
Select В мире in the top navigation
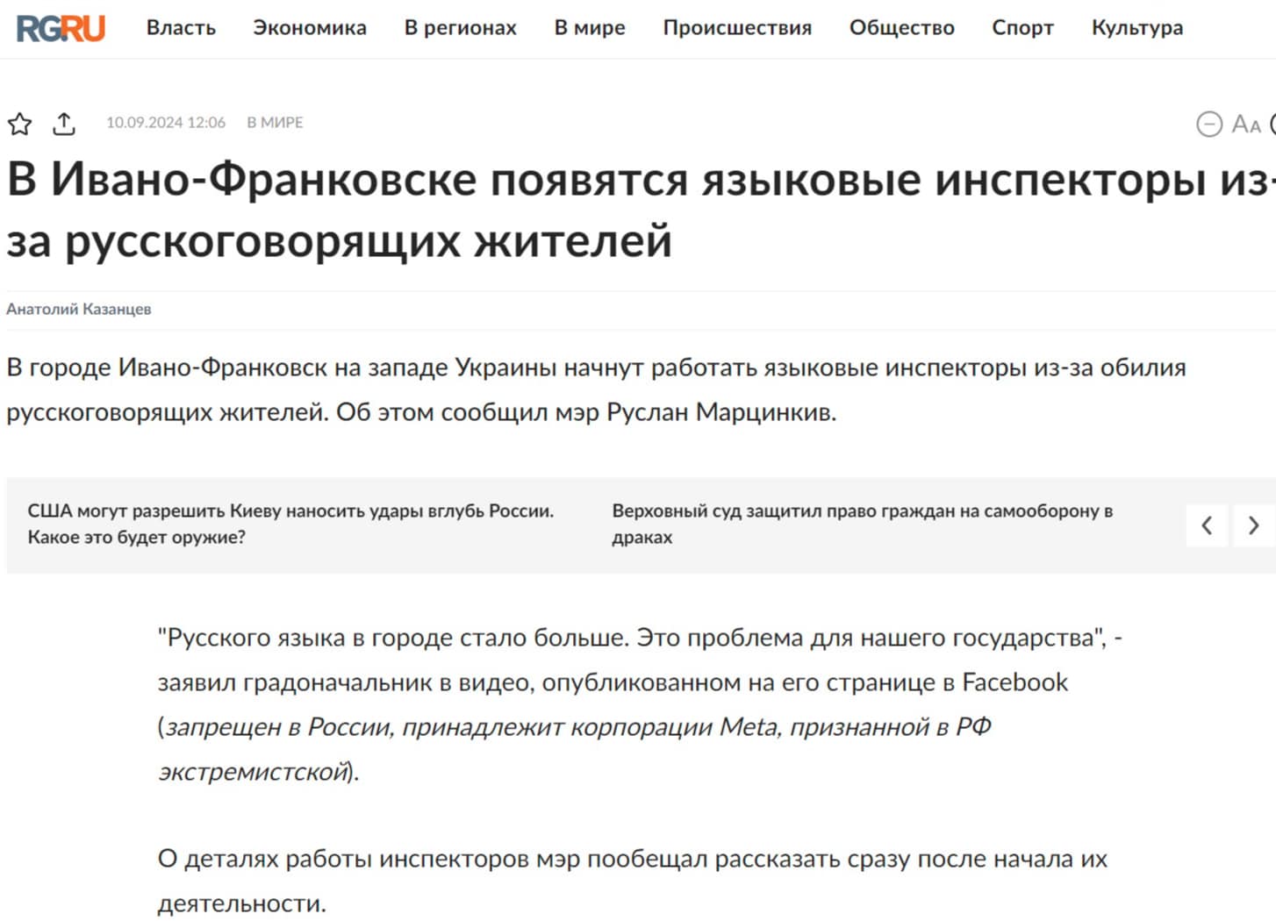click(590, 28)
